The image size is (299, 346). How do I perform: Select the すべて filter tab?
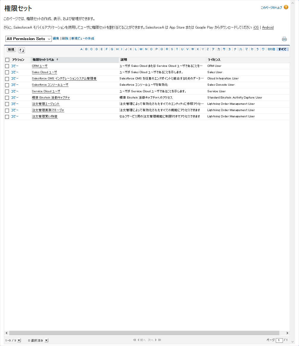(282, 49)
